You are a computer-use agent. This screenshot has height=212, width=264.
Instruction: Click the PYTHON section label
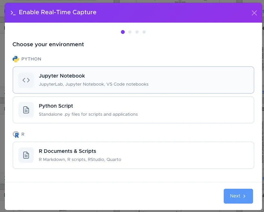[x=31, y=59]
